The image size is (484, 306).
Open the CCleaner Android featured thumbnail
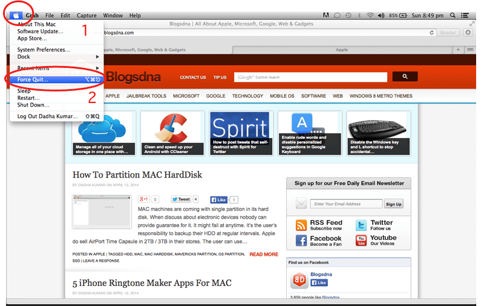tap(173, 133)
